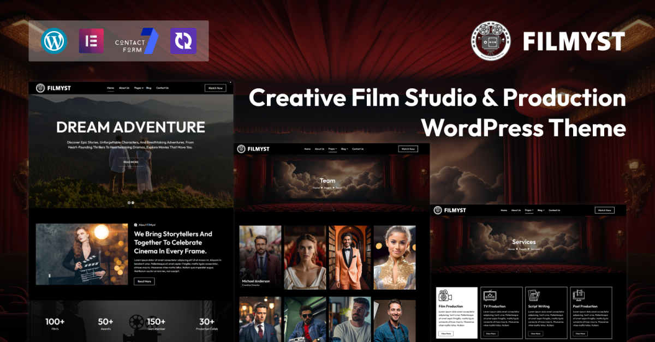
Task: Select the second hero slider dot
Action: click(x=133, y=202)
